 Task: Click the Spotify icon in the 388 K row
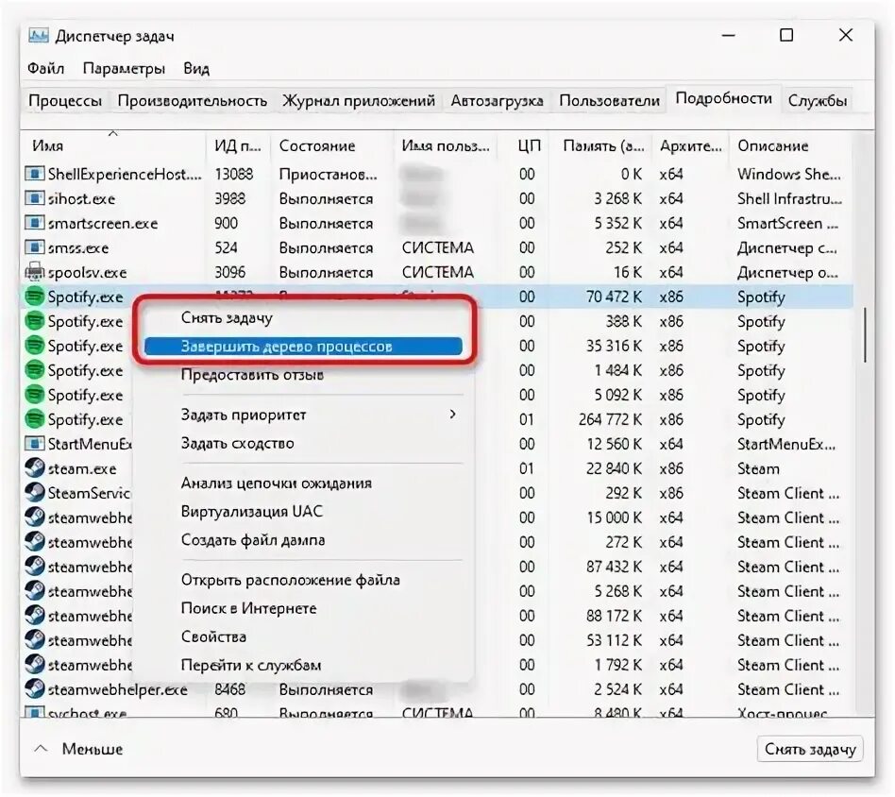(35, 321)
